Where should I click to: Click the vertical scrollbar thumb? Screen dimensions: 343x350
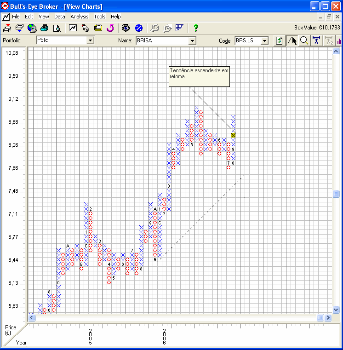336,194
